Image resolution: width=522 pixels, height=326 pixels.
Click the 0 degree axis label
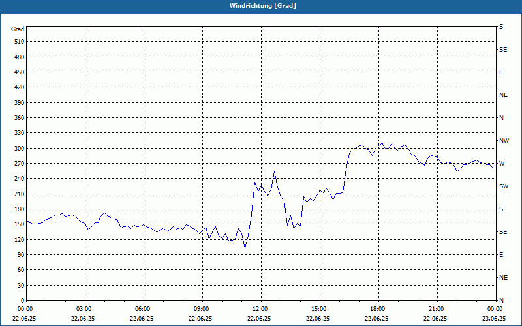pos(23,301)
